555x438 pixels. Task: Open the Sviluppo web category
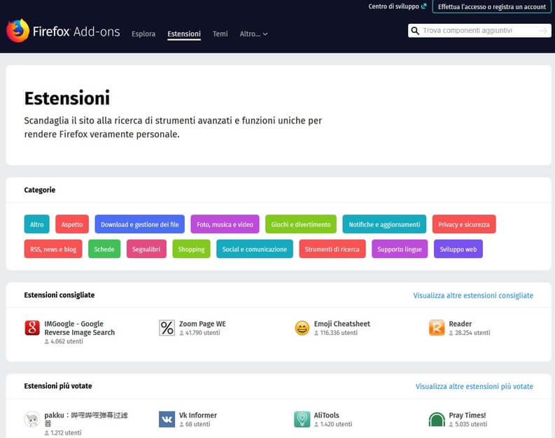[458, 249]
